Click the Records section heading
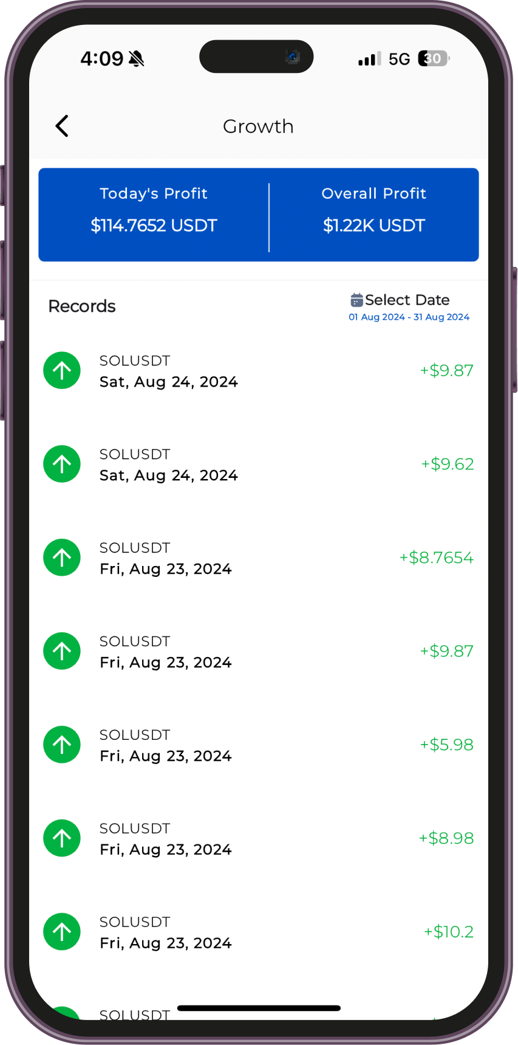 click(x=82, y=306)
